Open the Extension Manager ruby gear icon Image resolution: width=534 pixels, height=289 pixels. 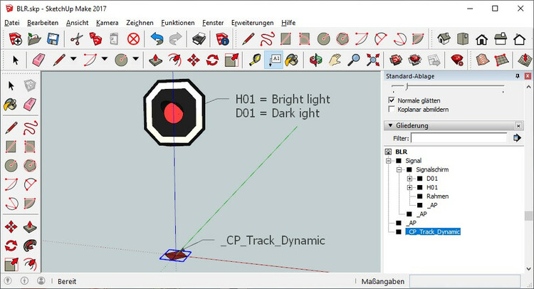pyautogui.click(x=456, y=60)
